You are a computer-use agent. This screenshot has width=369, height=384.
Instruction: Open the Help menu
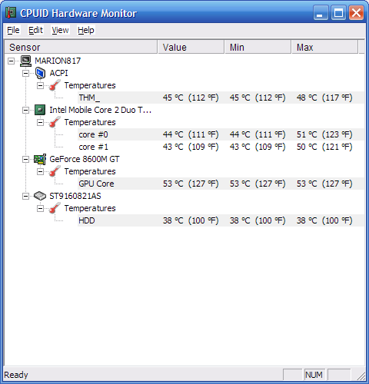click(x=86, y=30)
